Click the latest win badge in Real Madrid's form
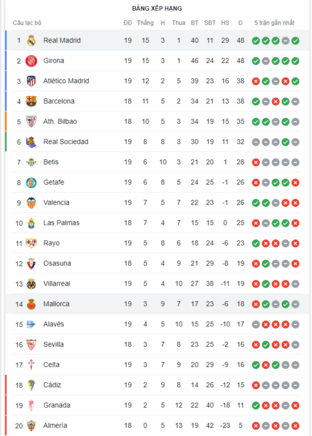 coord(296,41)
